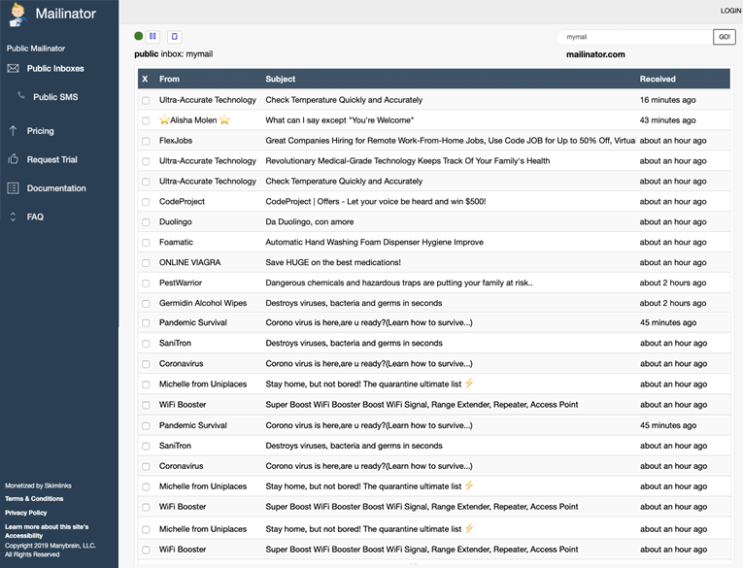Click the Germidin Alcohol Wipes sender name
Screen dimensions: 743x568
[203, 303]
